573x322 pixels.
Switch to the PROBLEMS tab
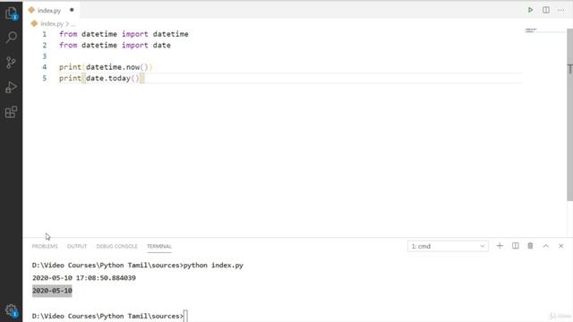click(x=45, y=247)
